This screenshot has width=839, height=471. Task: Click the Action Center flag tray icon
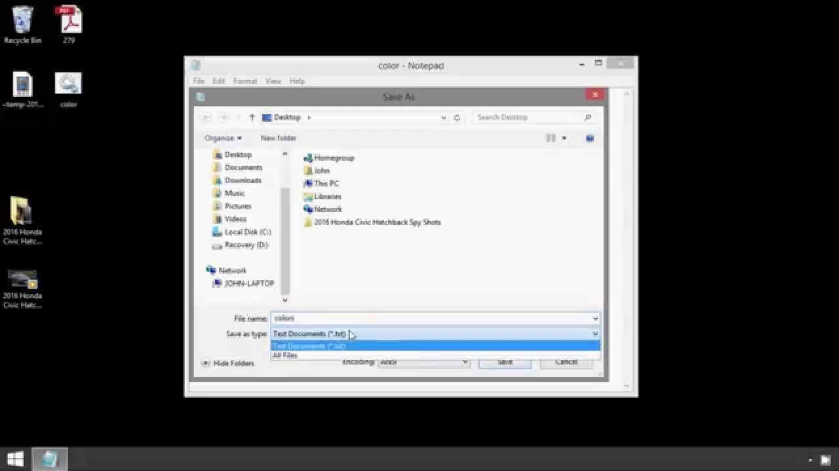(826, 460)
